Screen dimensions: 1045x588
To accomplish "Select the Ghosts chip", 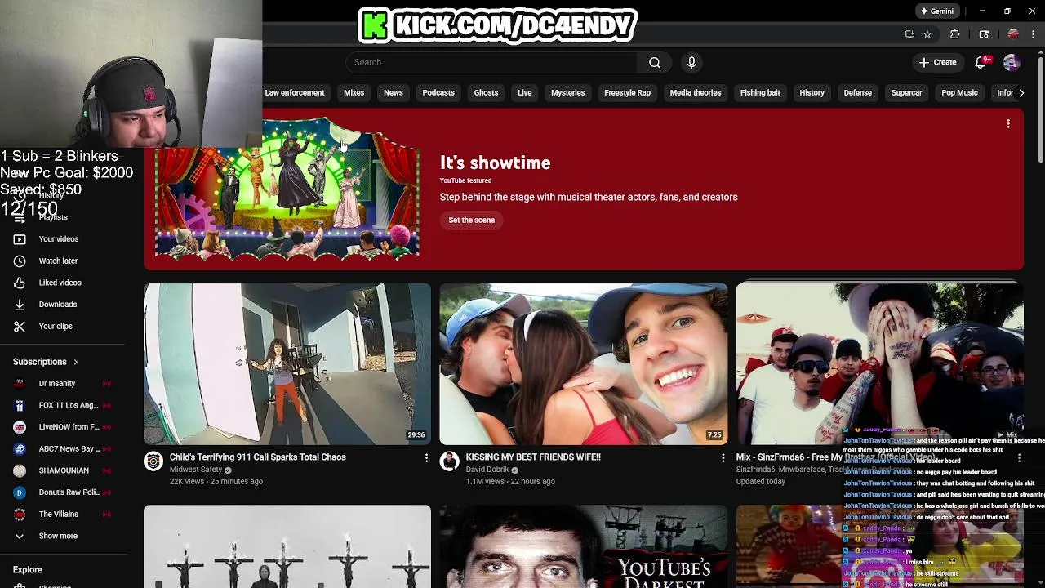I will click(x=486, y=92).
